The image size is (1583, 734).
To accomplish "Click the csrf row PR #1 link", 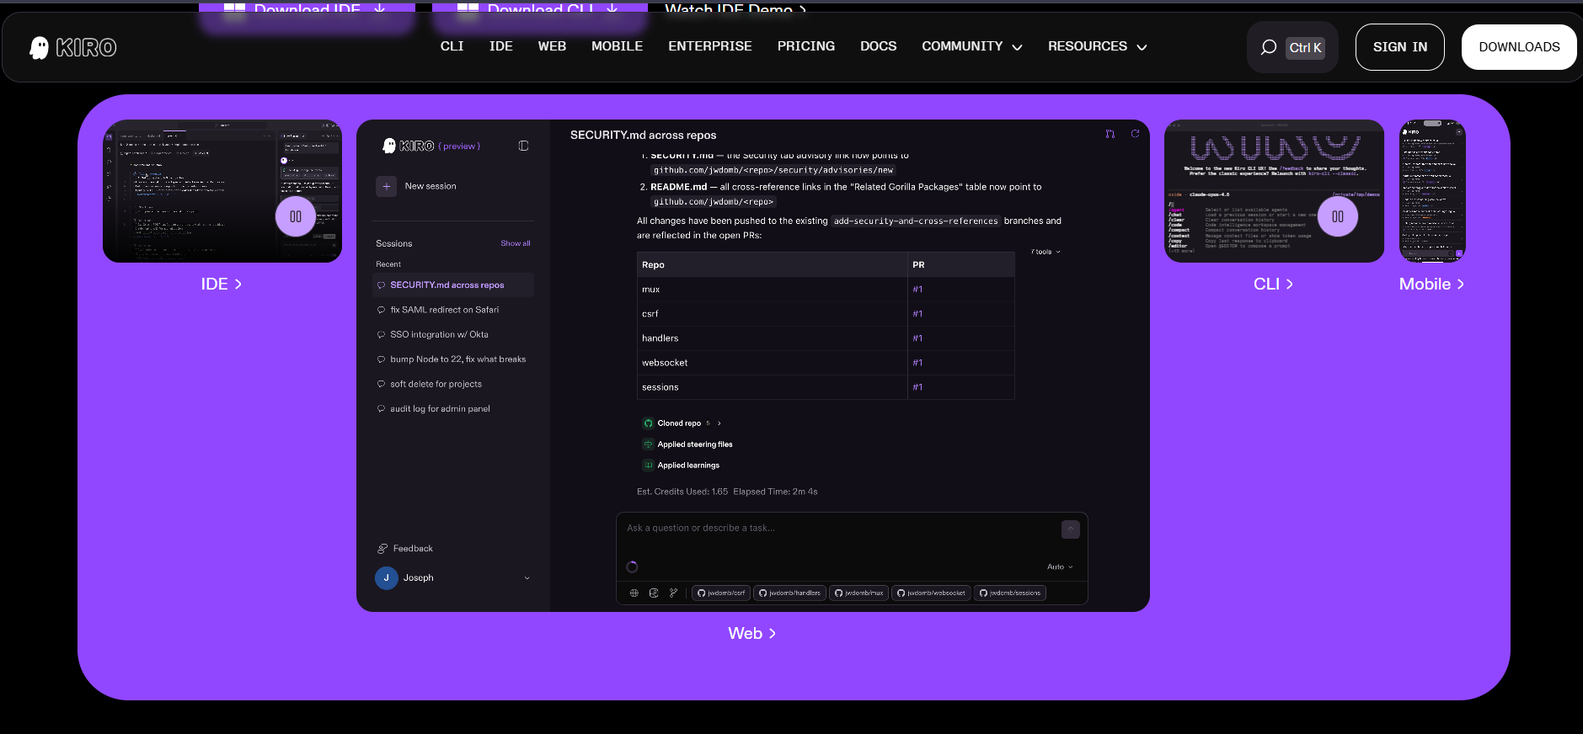I will click(x=917, y=314).
